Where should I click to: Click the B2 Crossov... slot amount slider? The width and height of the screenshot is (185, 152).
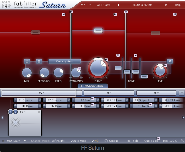pos(57,100)
